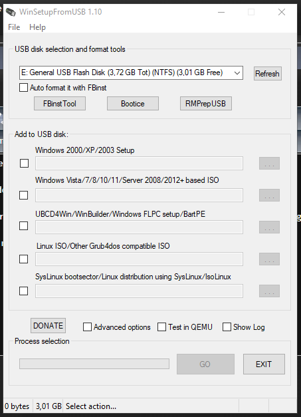Click the DONATE button
The image size is (301, 417).
(48, 325)
